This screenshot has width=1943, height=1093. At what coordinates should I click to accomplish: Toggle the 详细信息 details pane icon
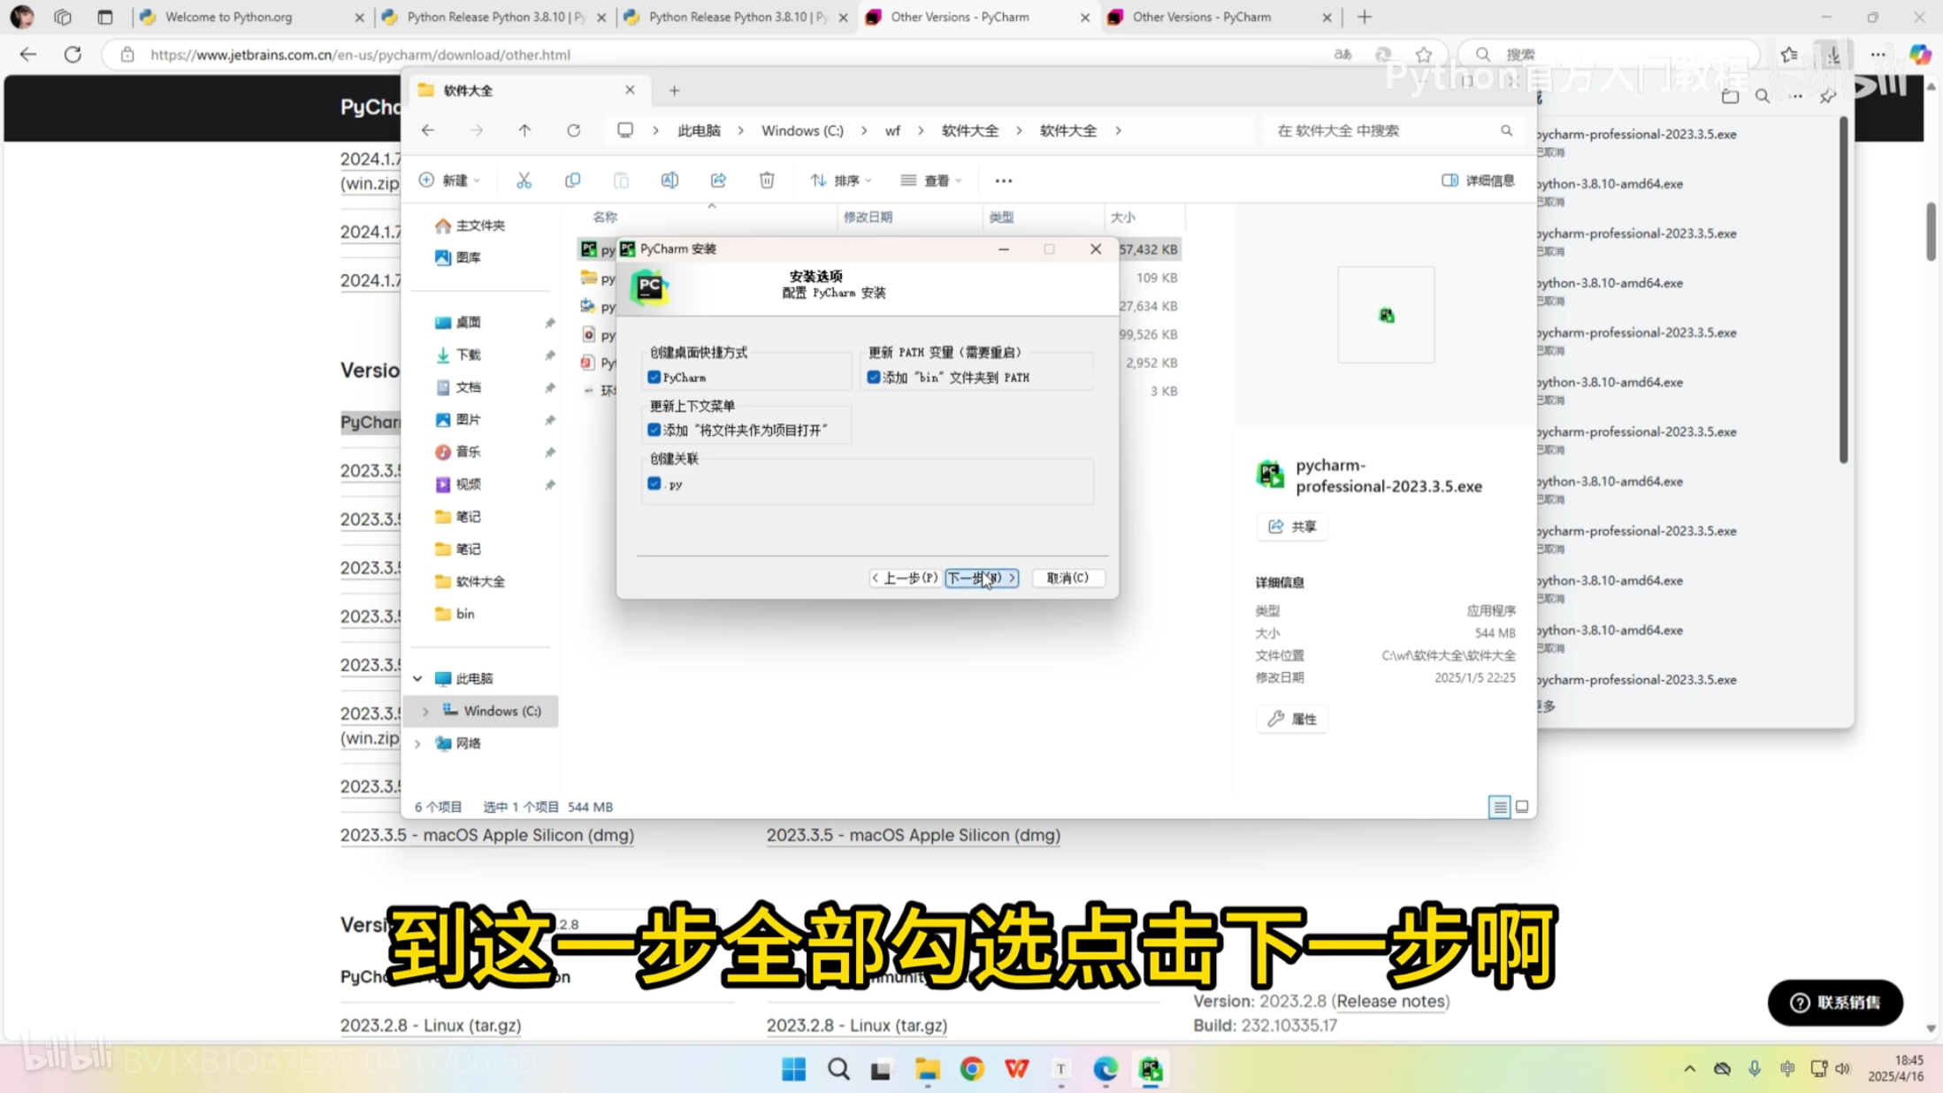[1450, 180]
